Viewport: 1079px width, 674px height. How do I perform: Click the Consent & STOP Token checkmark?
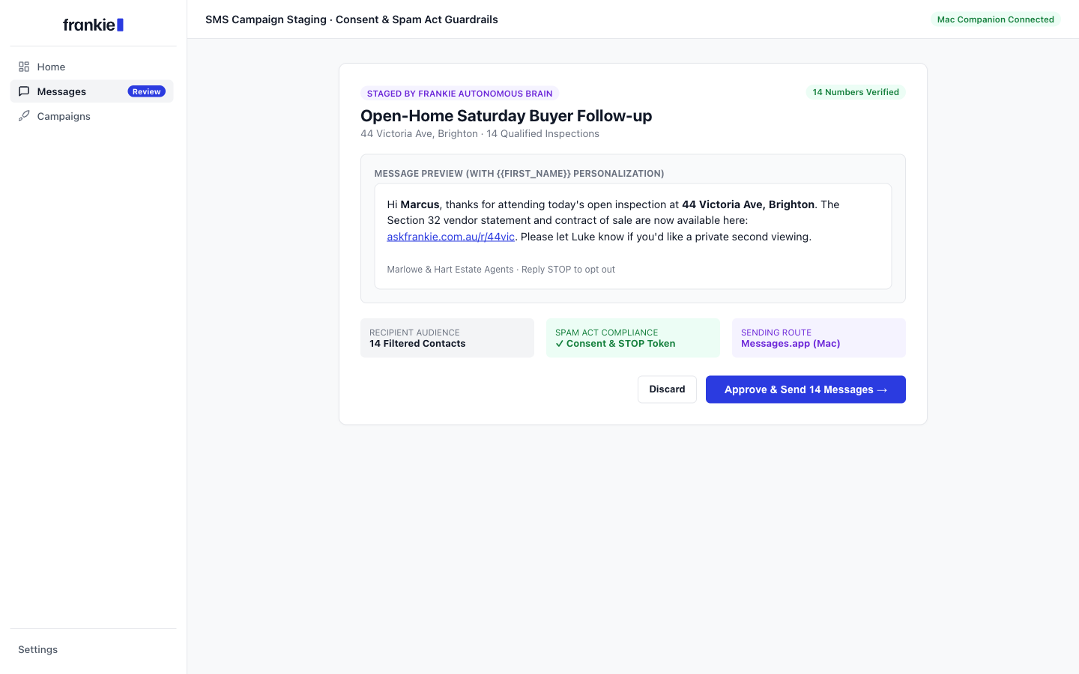560,344
